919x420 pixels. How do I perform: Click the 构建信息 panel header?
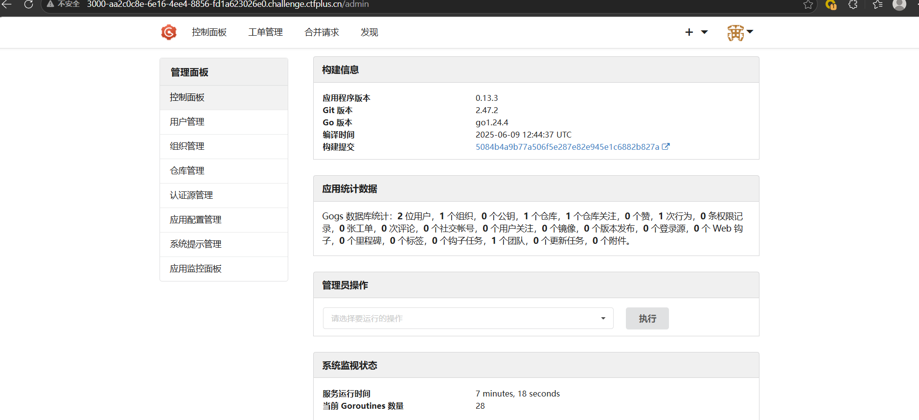click(x=536, y=70)
